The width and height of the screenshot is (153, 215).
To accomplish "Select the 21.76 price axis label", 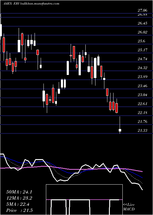I will 142,122.
